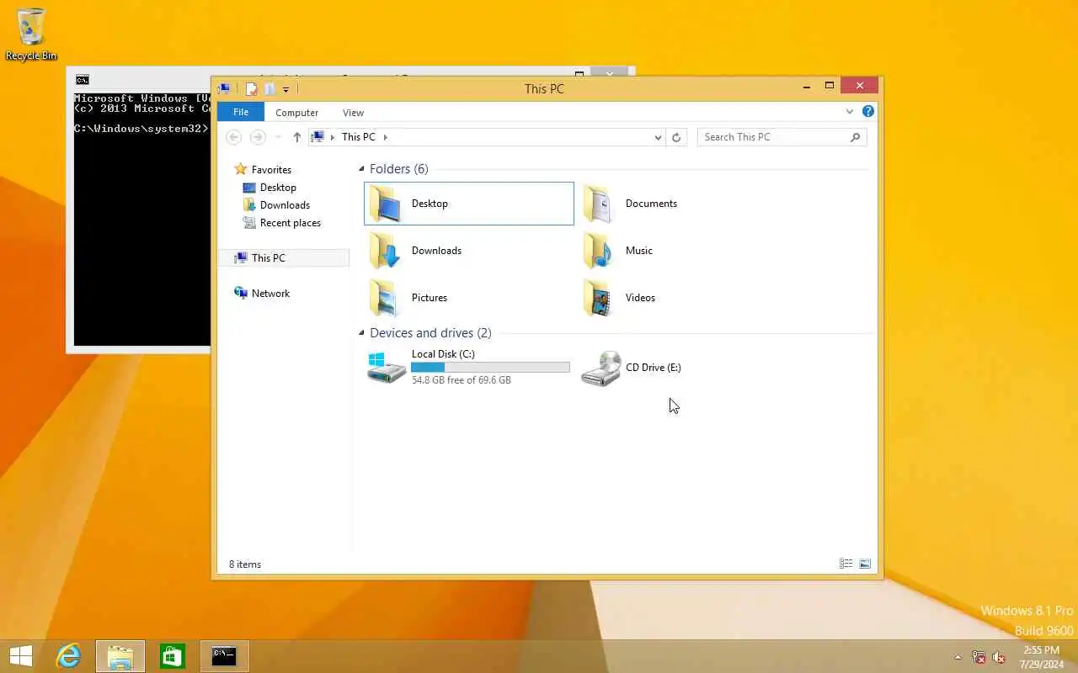Click the This PC system icon in title bar
Screen dimensions: 1078x673
pos(224,88)
